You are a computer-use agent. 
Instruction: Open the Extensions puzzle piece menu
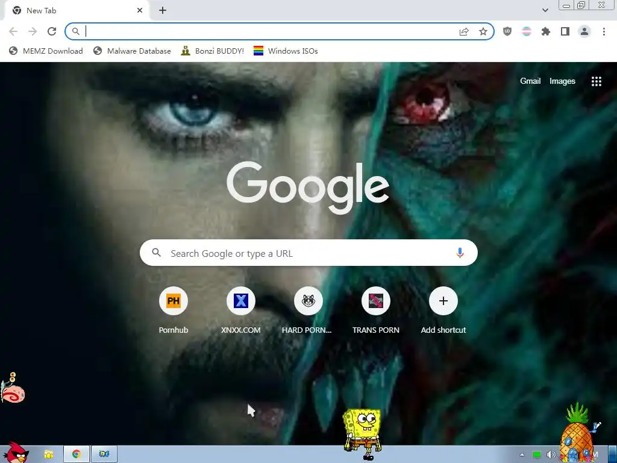coord(546,31)
